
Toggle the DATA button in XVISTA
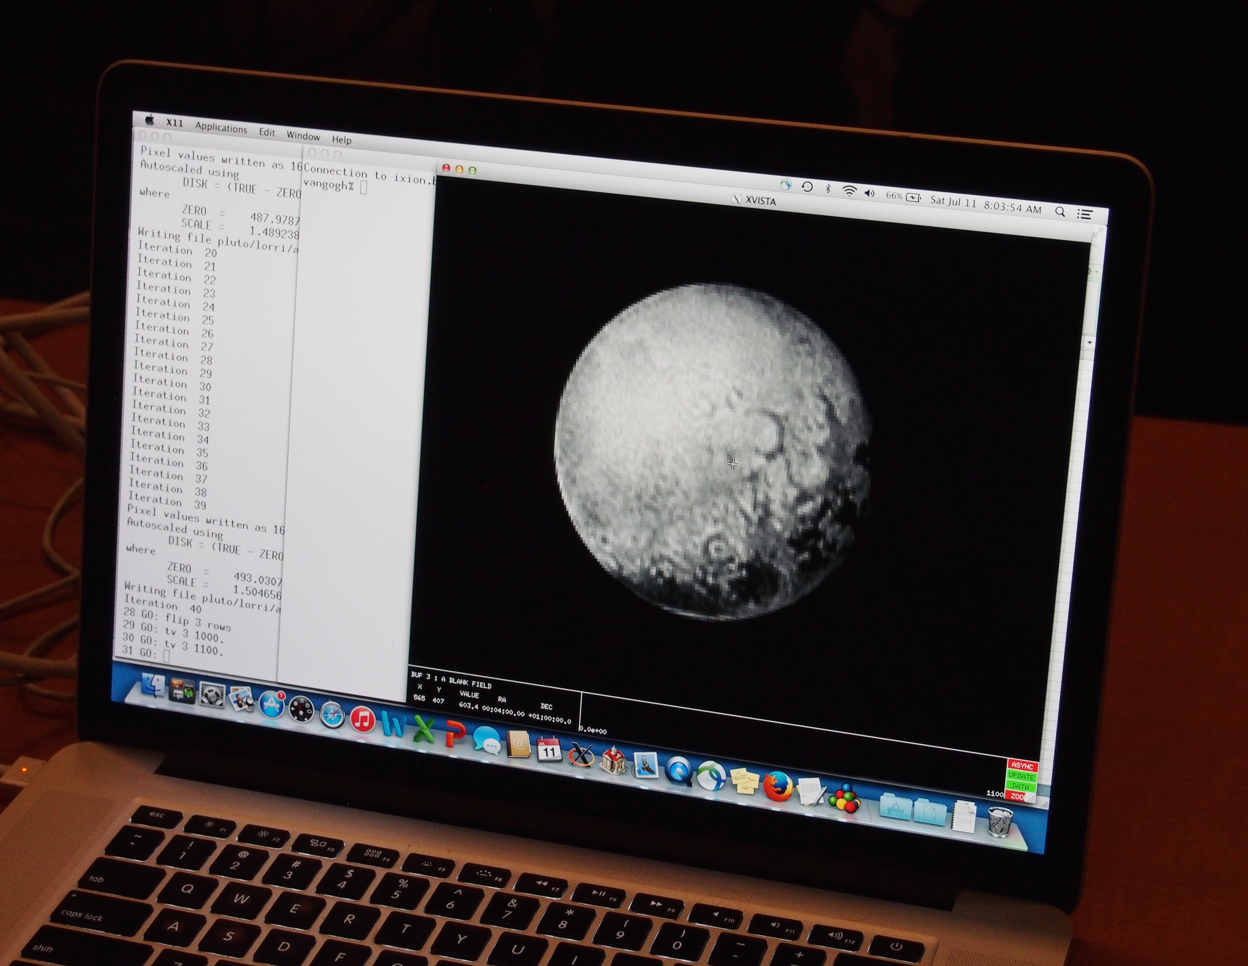[1021, 786]
